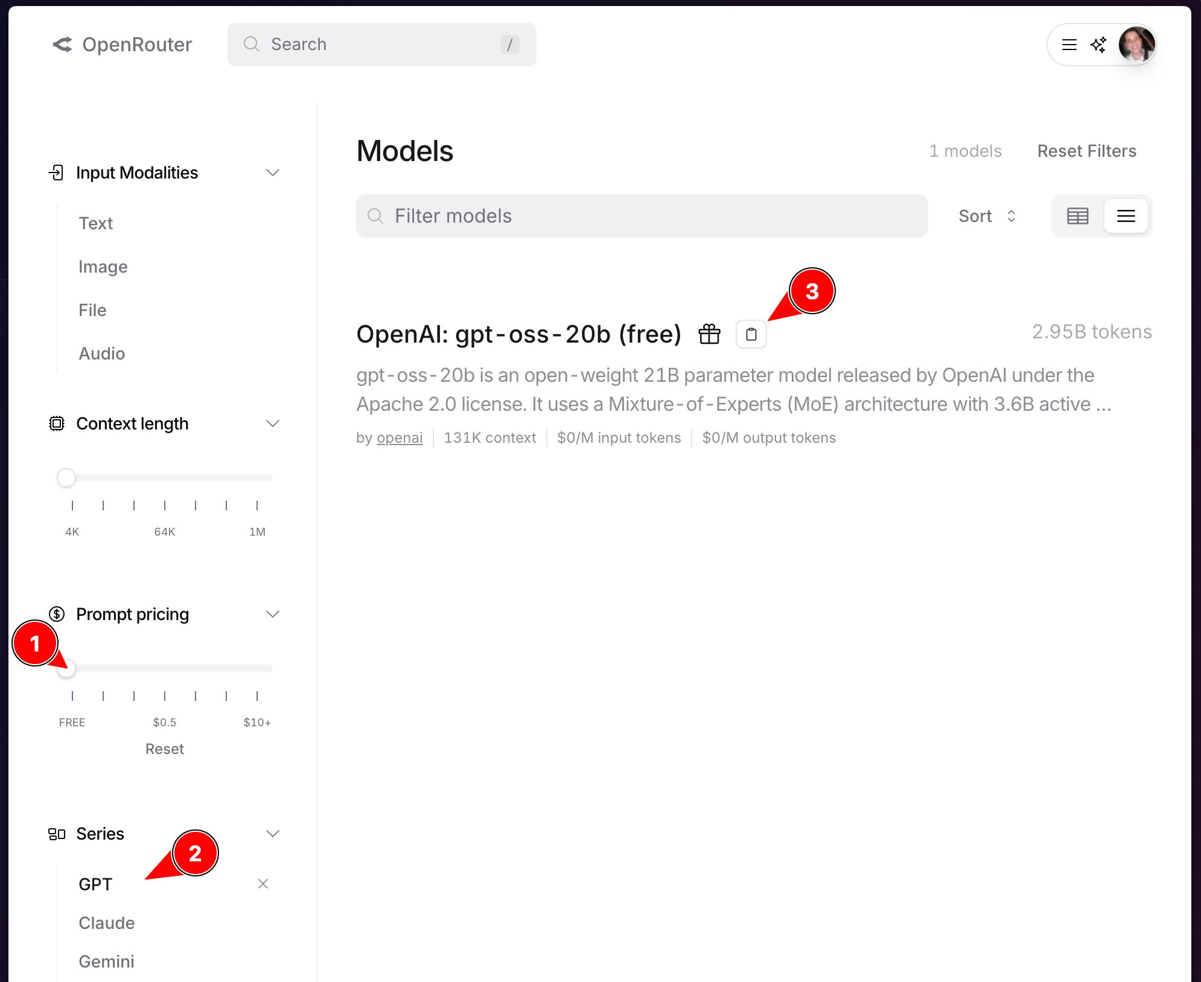Click the gpt-oss-20b model description
The width and height of the screenshot is (1201, 982).
pos(734,390)
